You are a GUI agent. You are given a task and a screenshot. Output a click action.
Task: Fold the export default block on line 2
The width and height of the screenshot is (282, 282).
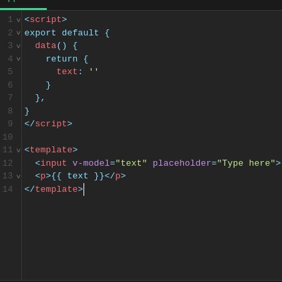point(18,33)
